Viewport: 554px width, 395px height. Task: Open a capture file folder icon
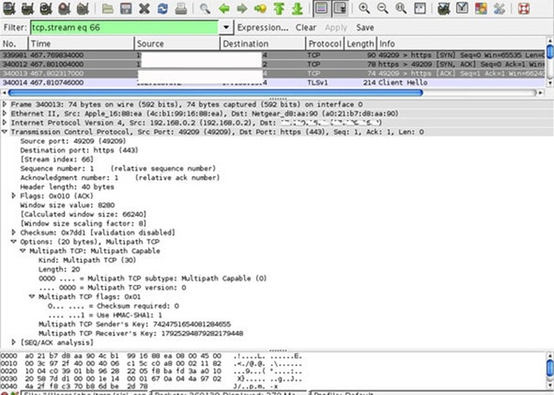pyautogui.click(x=107, y=8)
